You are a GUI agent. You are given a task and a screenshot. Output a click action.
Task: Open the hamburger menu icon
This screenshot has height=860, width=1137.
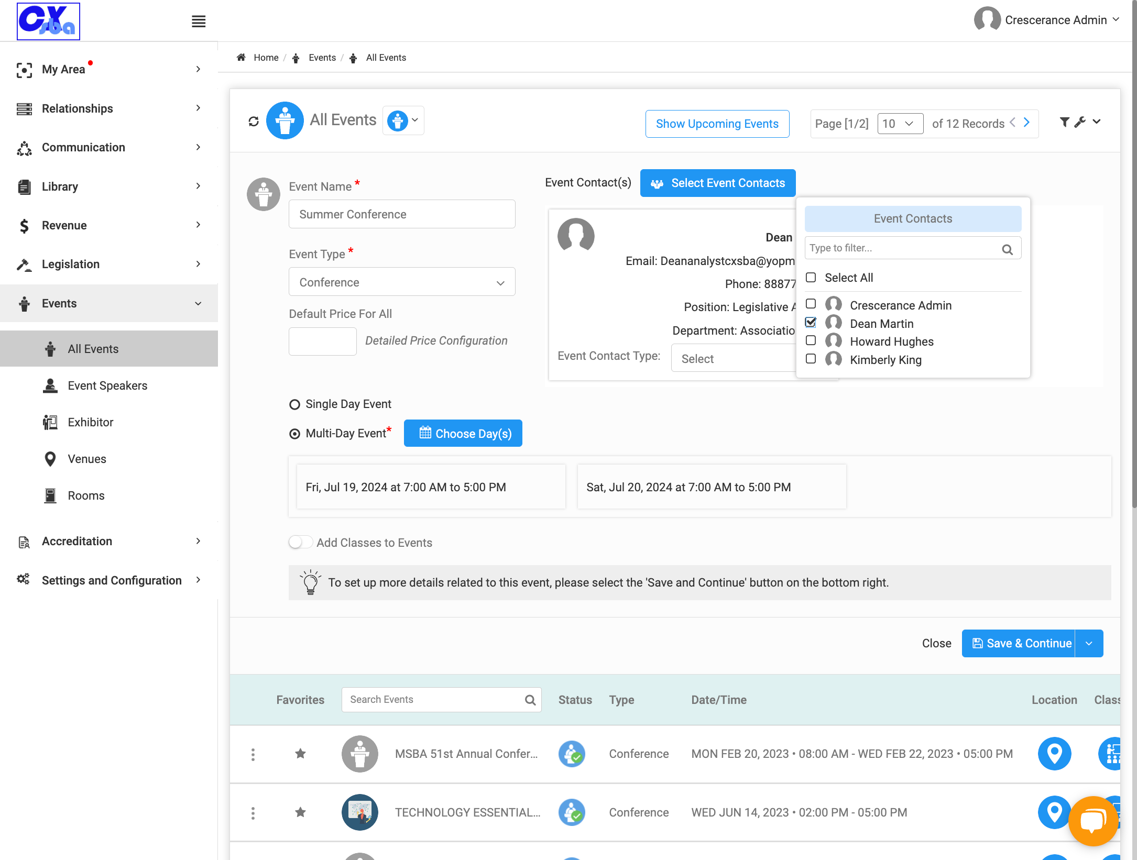coord(198,21)
